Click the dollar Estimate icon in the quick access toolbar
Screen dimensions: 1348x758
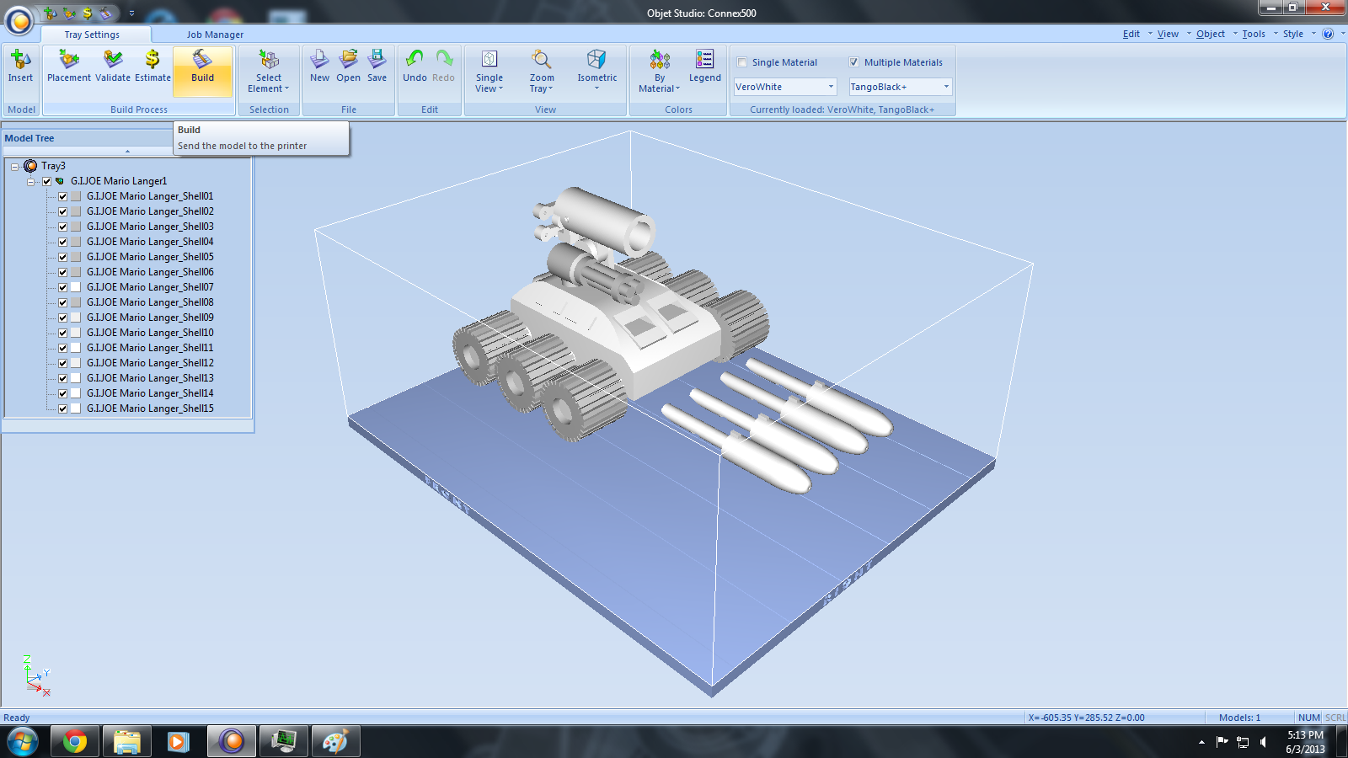(x=87, y=13)
